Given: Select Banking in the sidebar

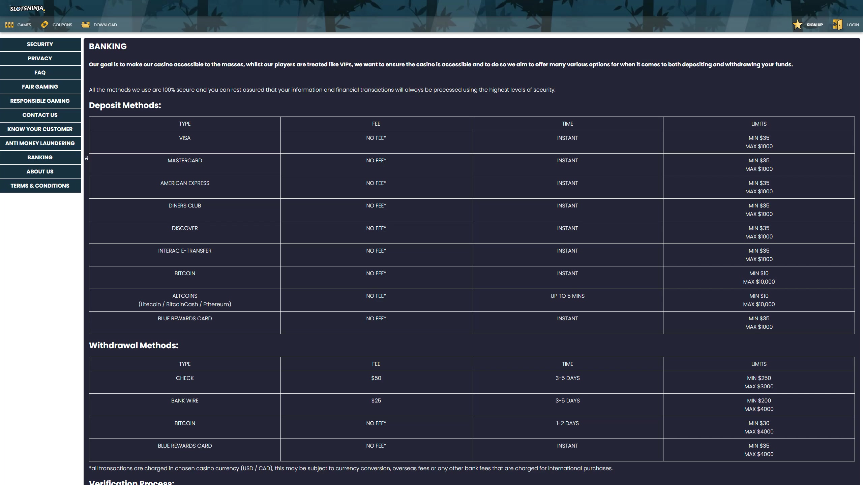Looking at the screenshot, I should [40, 157].
